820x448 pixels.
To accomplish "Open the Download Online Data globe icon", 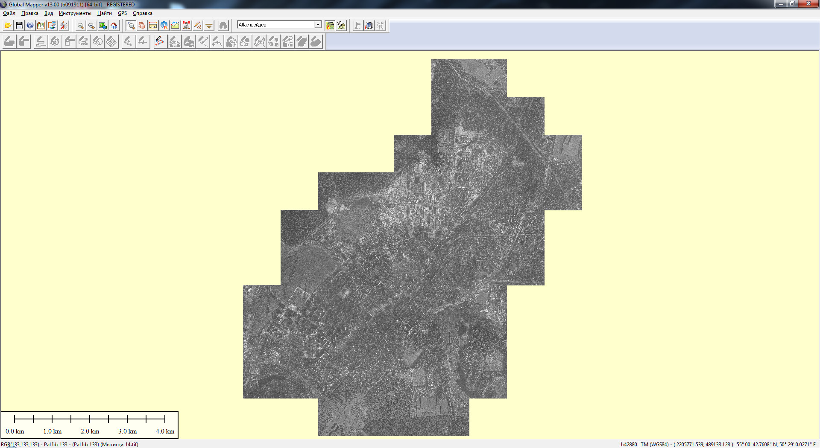I will pyautogui.click(x=30, y=26).
